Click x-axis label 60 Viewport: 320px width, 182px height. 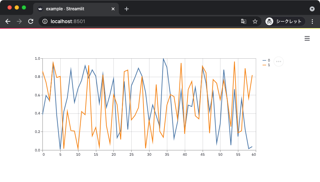coord(254,155)
